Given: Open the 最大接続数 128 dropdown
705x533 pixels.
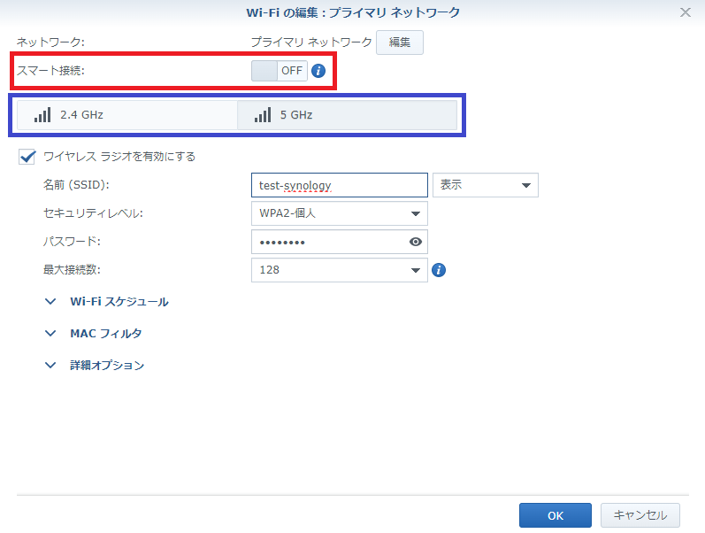Looking at the screenshot, I should coord(340,270).
